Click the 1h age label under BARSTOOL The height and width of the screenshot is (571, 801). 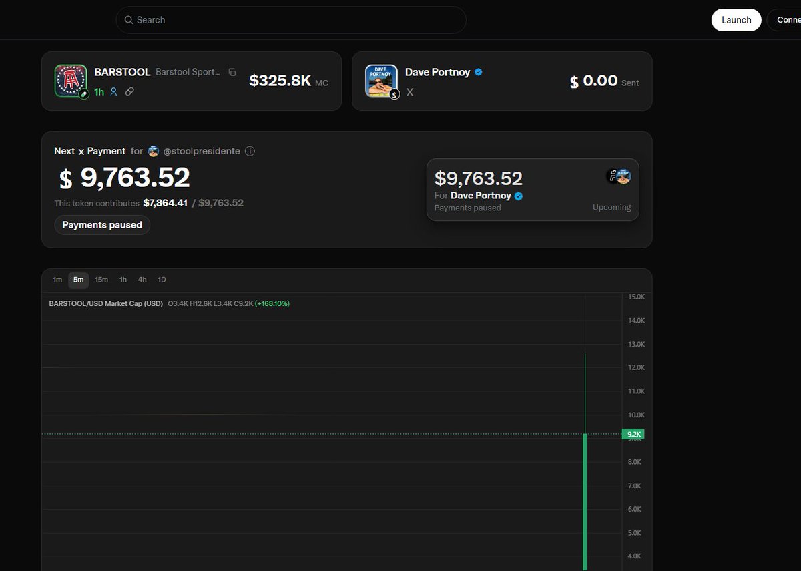tap(99, 92)
